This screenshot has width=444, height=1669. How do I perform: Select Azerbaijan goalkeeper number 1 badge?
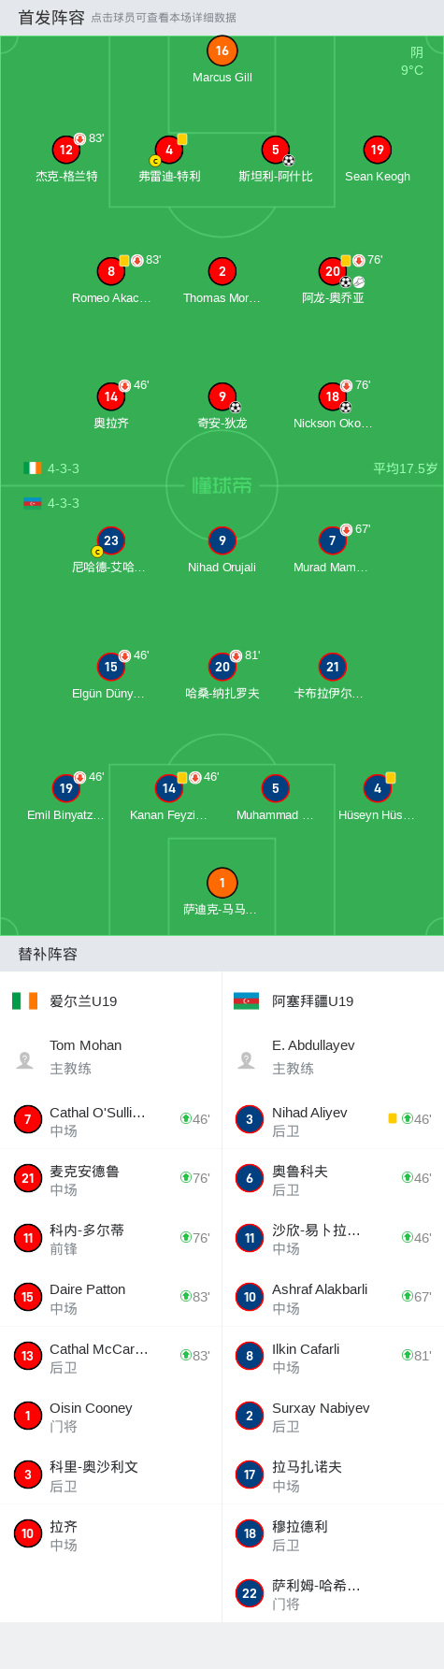coord(222,883)
